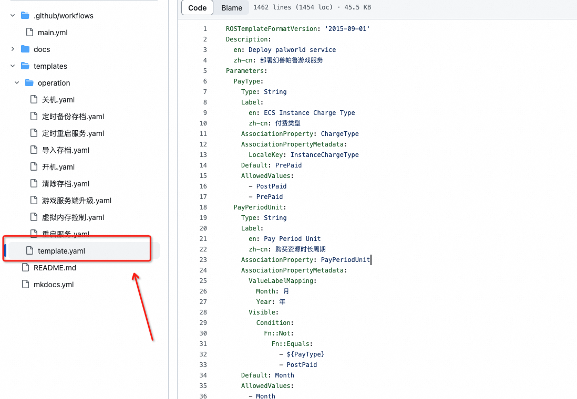Click line number 18 in code

pos(203,207)
